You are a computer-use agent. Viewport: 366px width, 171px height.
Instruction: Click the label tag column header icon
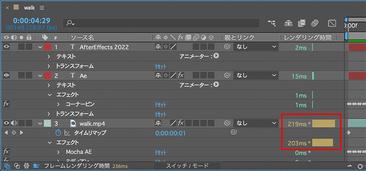45,37
